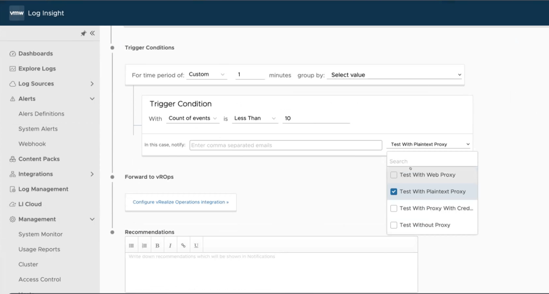Select Webhook in the sidebar
Image resolution: width=549 pixels, height=294 pixels.
tap(32, 144)
